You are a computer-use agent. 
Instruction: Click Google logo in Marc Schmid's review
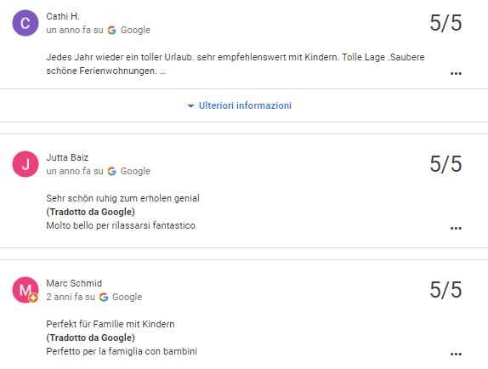coord(104,297)
